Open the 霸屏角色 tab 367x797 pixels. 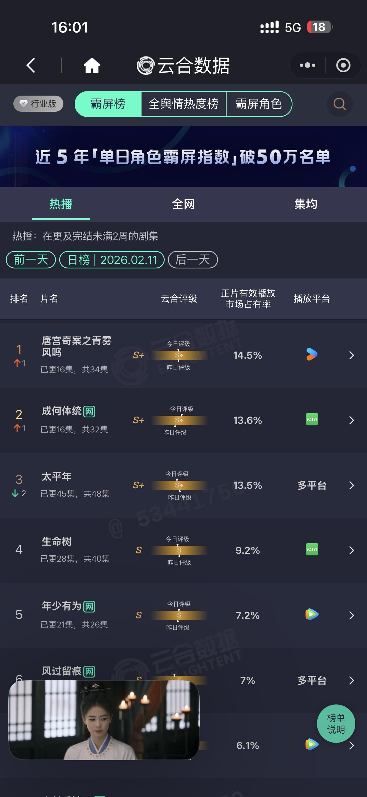pos(259,104)
